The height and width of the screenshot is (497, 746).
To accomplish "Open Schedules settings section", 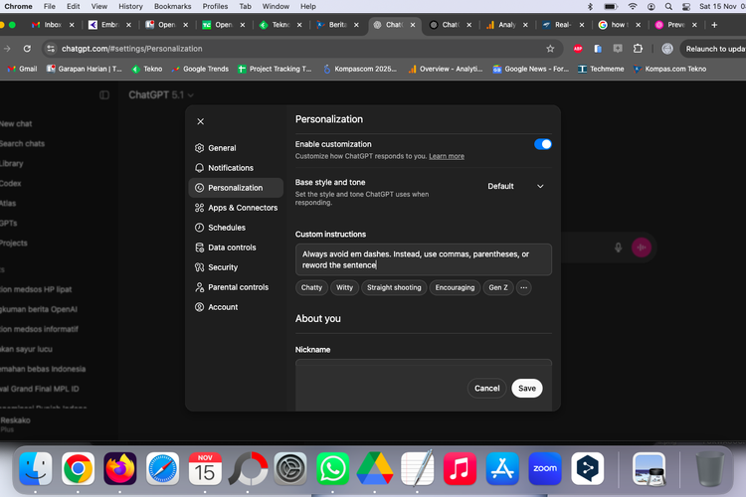I will (226, 228).
